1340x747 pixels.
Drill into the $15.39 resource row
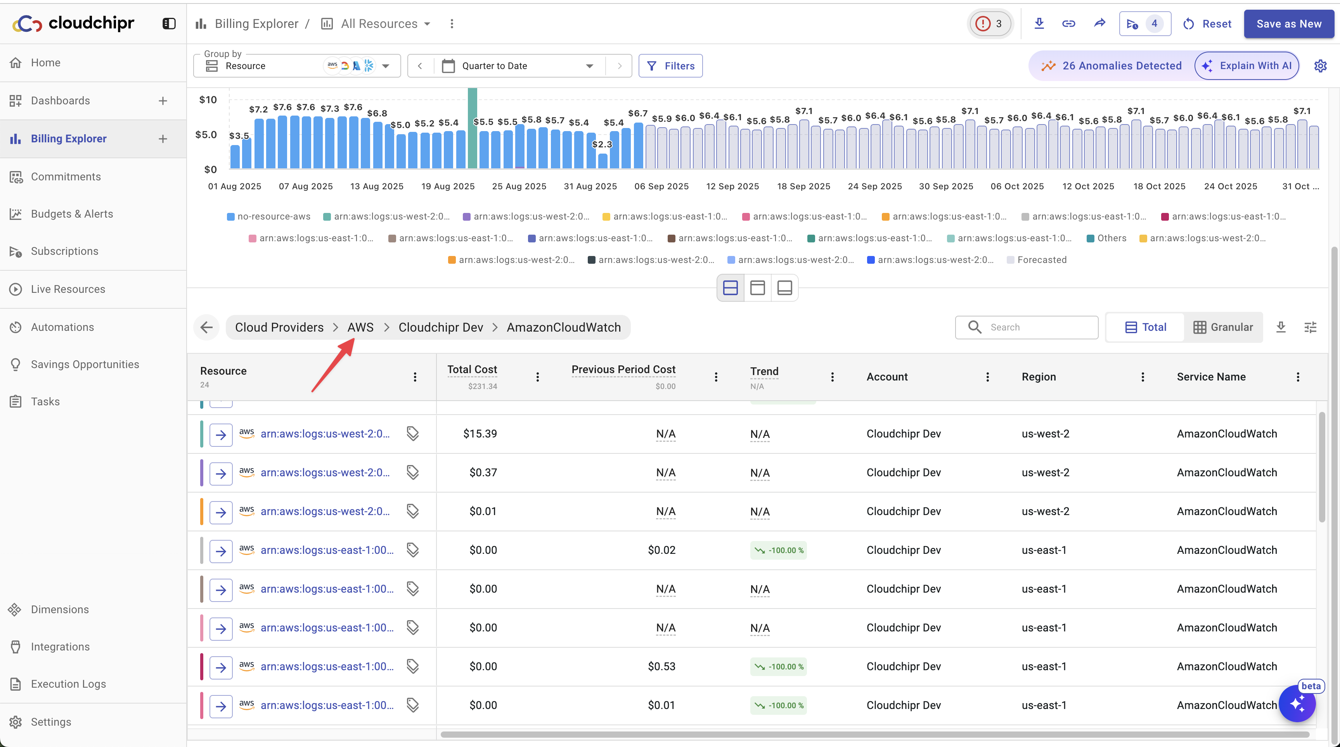click(221, 434)
